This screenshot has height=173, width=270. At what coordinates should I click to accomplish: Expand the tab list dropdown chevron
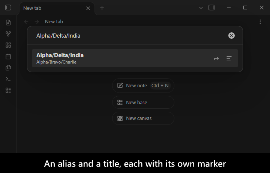pyautogui.click(x=201, y=8)
